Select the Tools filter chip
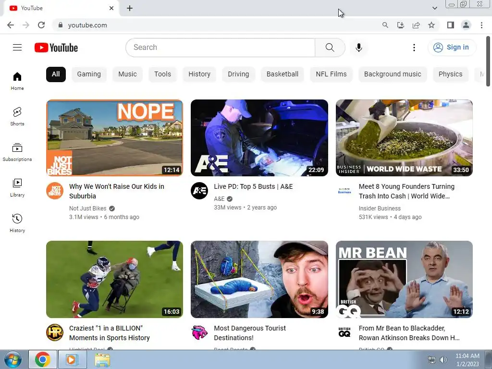This screenshot has height=369, width=492. (162, 74)
